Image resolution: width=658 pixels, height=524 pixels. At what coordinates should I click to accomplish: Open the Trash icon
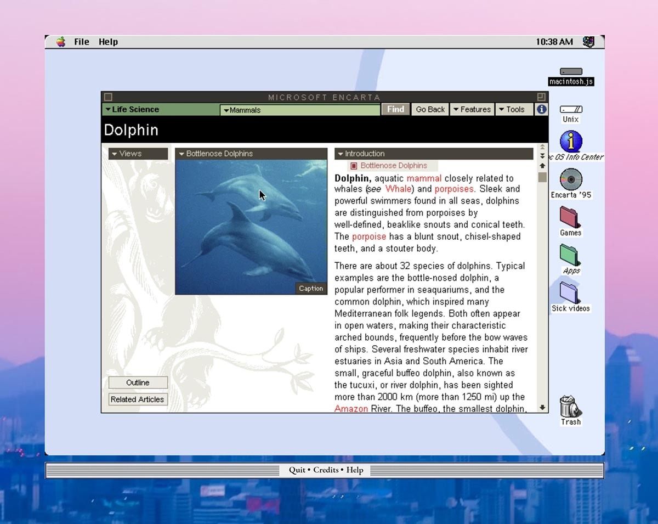click(570, 407)
